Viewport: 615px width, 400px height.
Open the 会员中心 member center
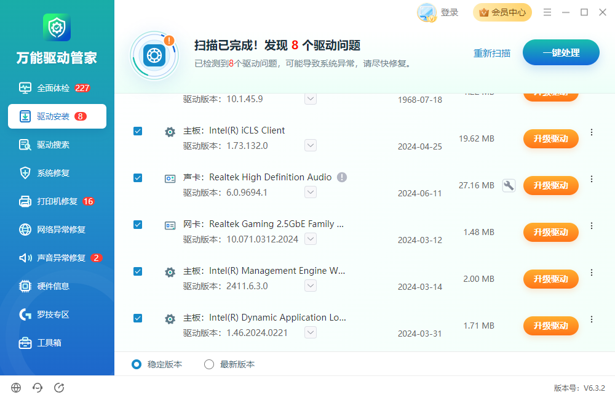[x=502, y=12]
